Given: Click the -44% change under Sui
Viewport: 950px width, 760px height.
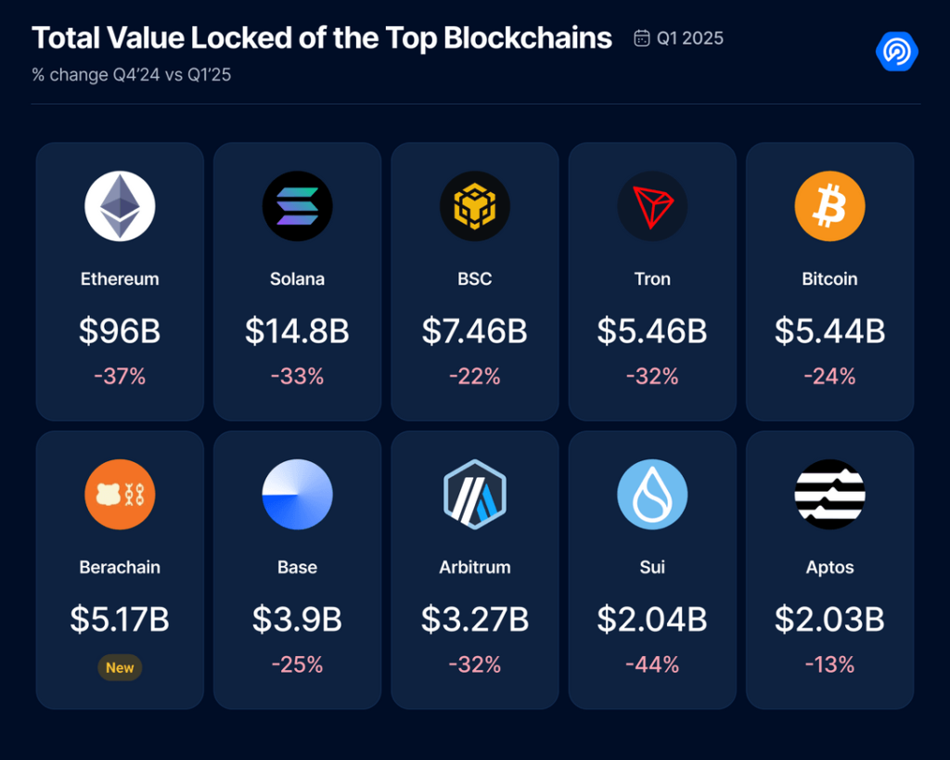Looking at the screenshot, I should pos(652,664).
